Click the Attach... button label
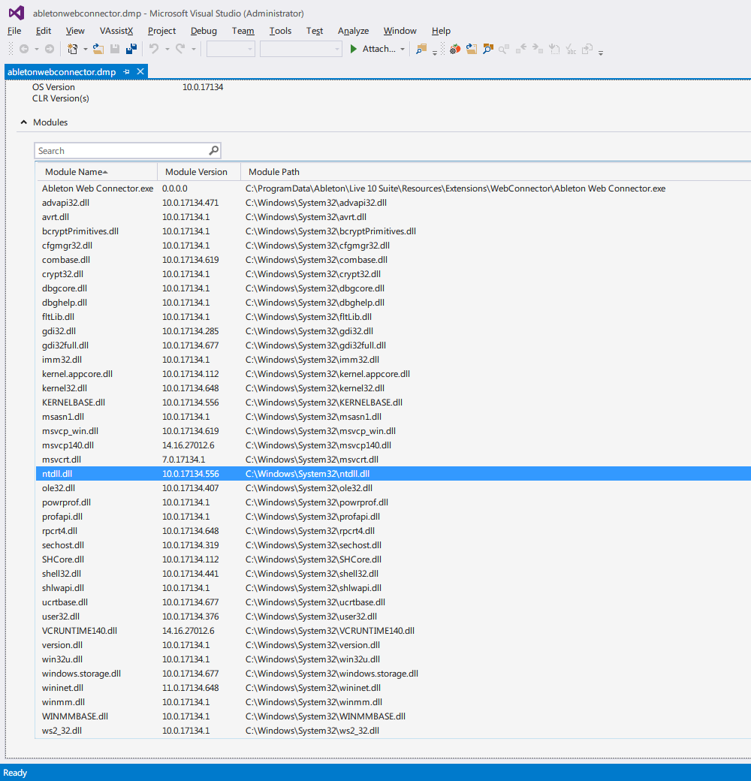The image size is (751, 781). pos(379,49)
